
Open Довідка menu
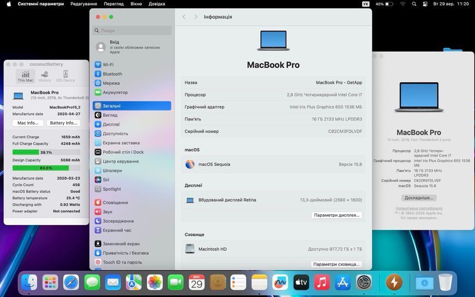pyautogui.click(x=157, y=4)
